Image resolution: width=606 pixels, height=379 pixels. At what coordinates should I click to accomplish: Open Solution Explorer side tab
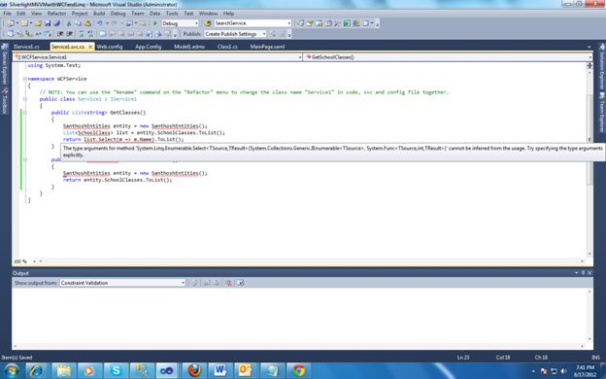(602, 66)
